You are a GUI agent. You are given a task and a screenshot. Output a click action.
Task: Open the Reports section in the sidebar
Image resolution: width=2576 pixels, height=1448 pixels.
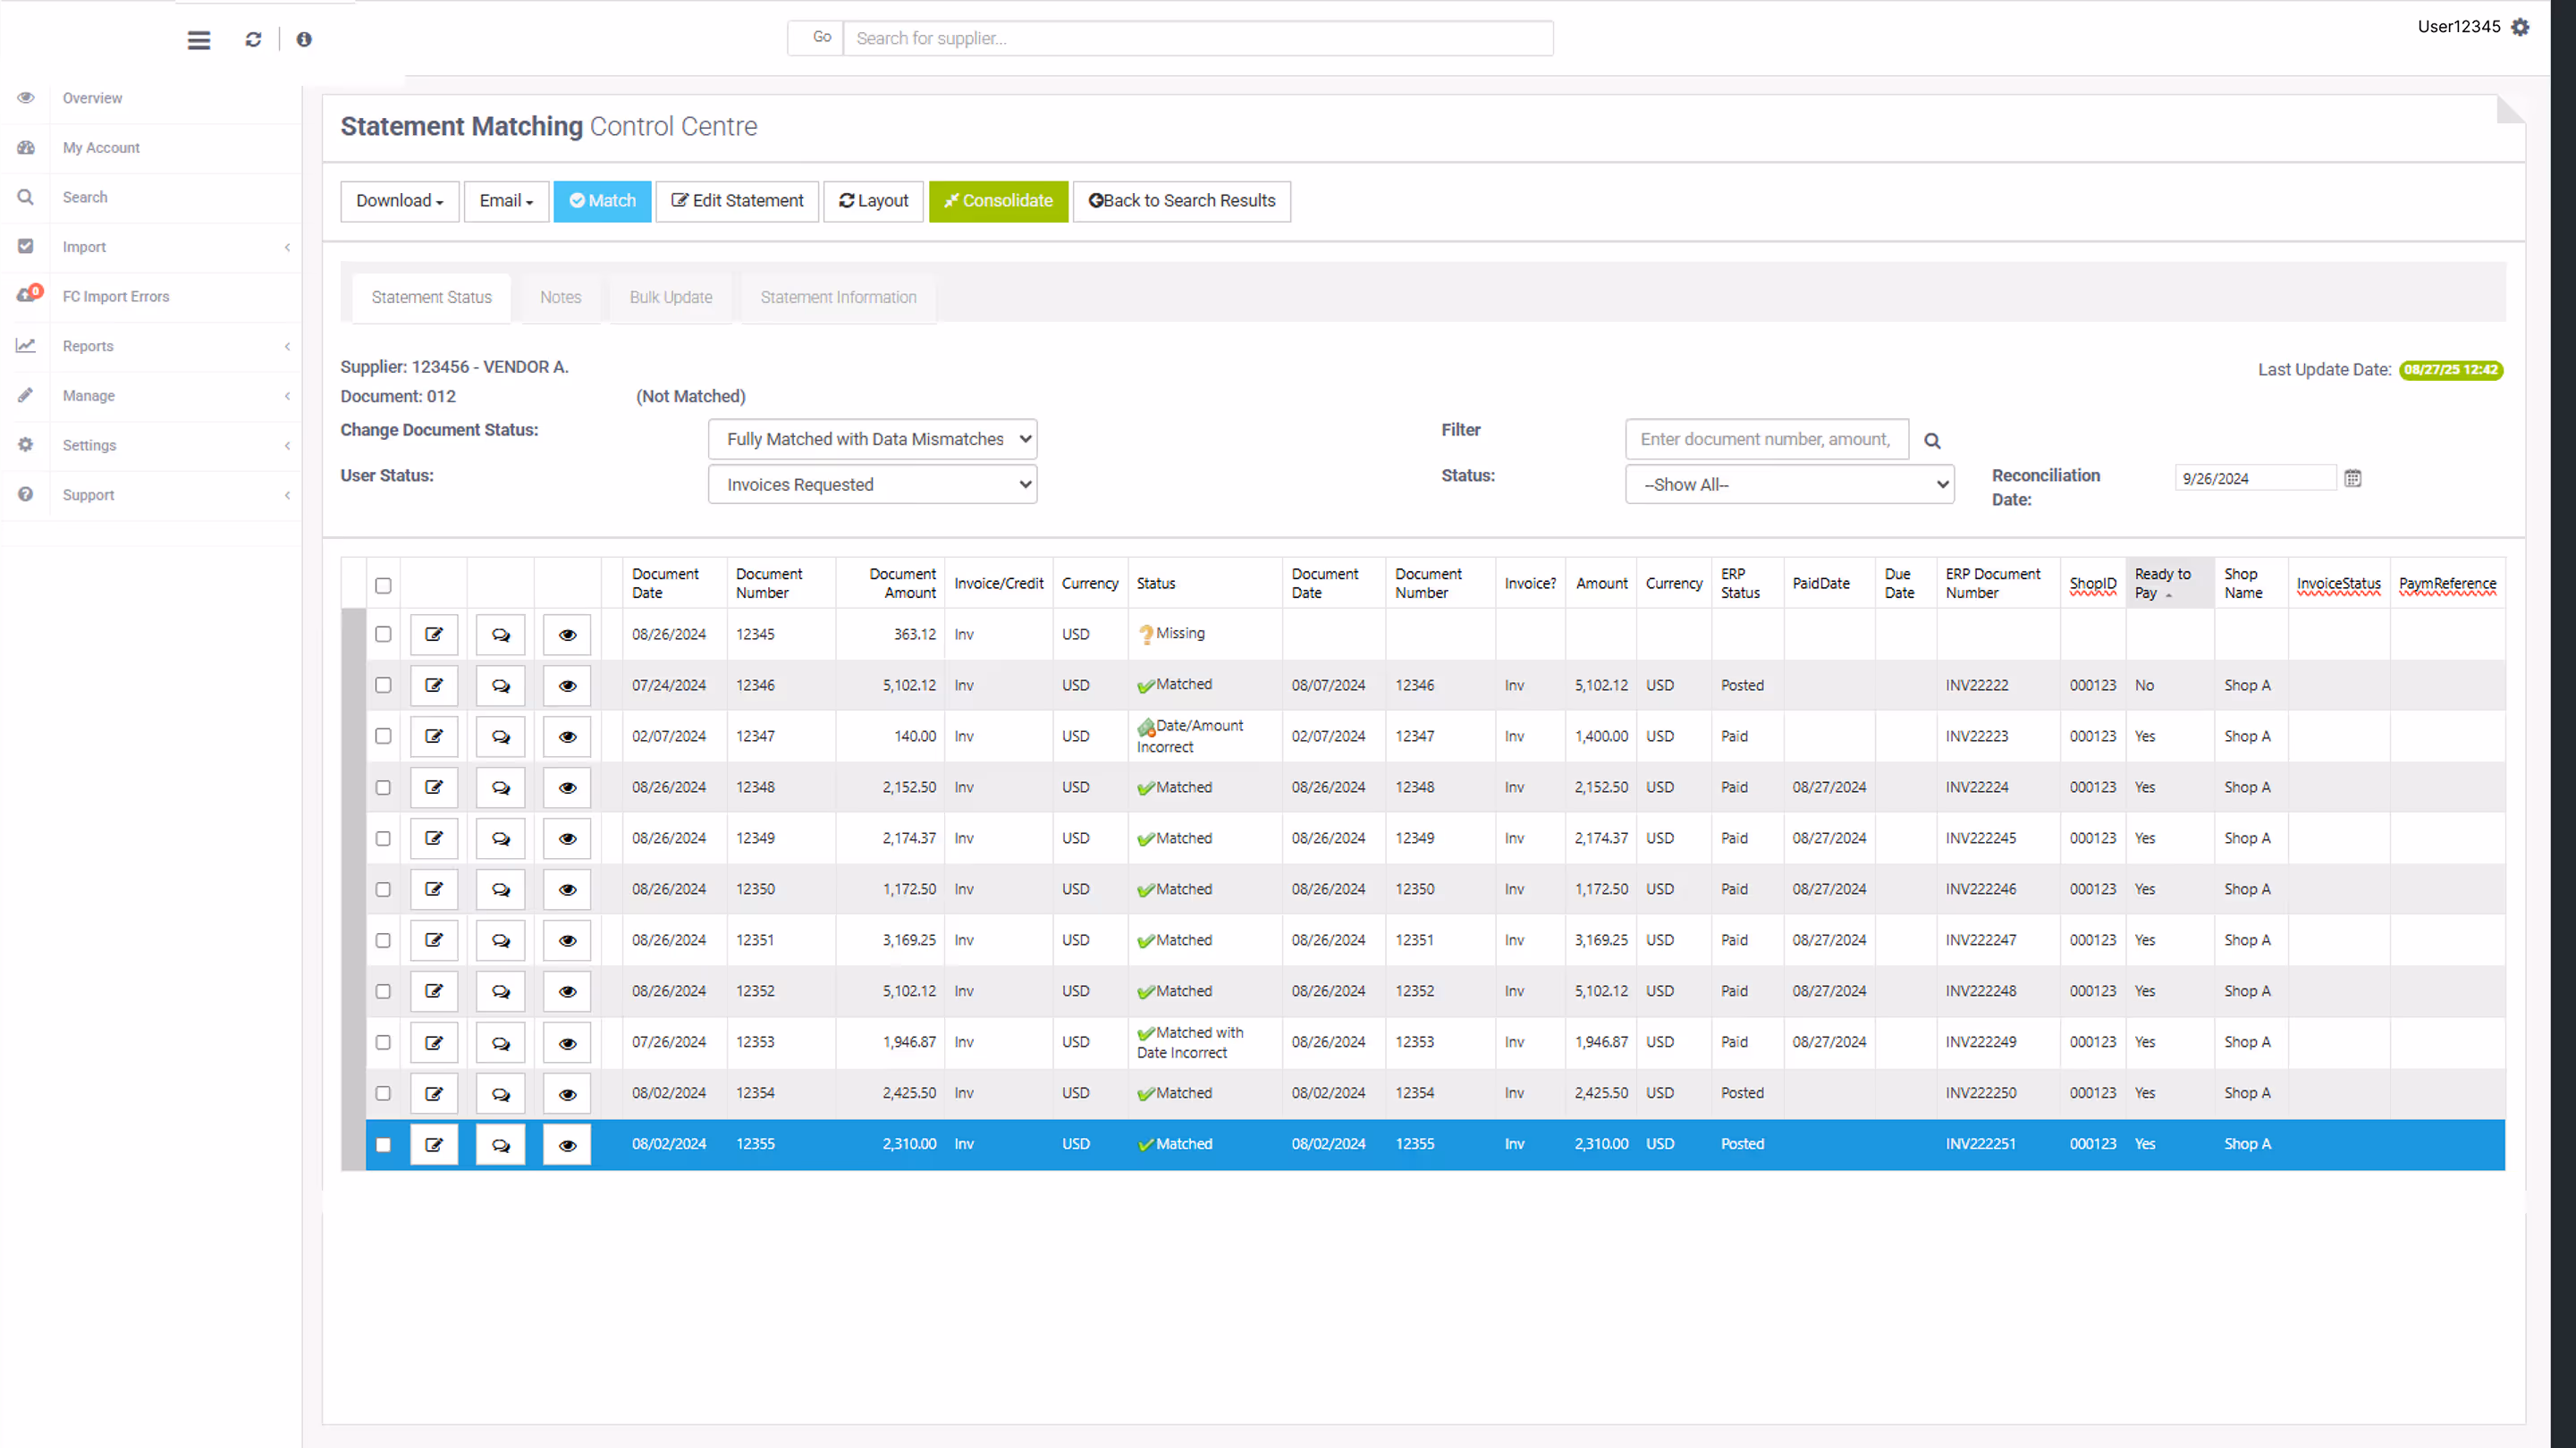tap(87, 346)
